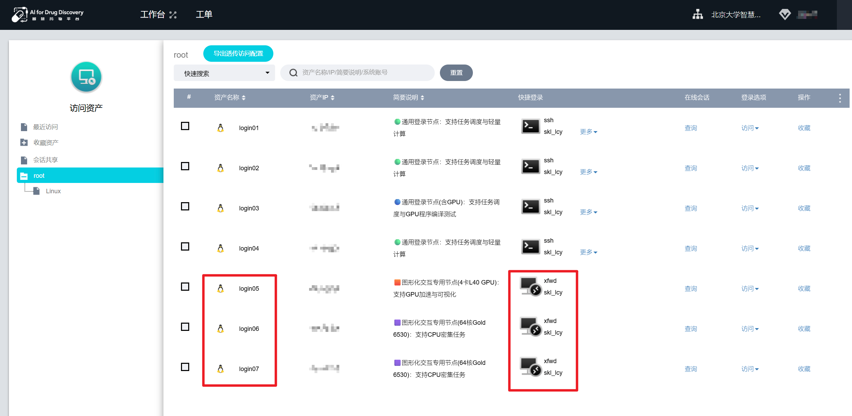Viewport: 852px width, 416px height.
Task: Click 查询 link for login01
Action: [x=691, y=128]
